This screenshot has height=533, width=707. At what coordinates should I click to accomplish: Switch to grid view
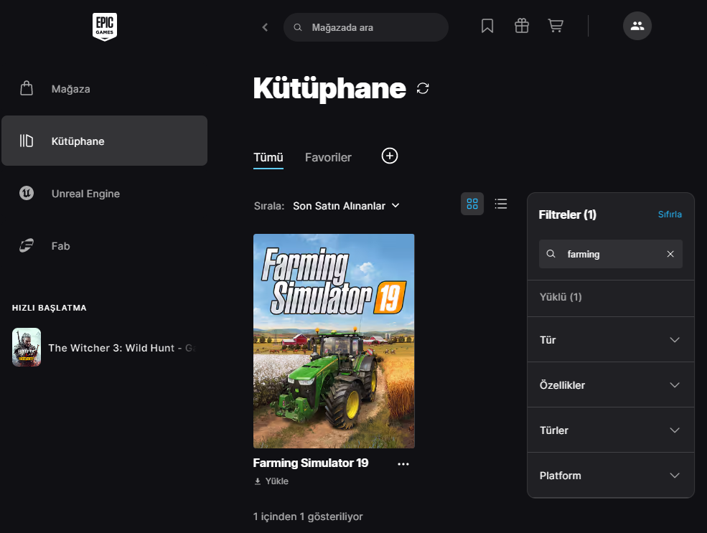(472, 204)
